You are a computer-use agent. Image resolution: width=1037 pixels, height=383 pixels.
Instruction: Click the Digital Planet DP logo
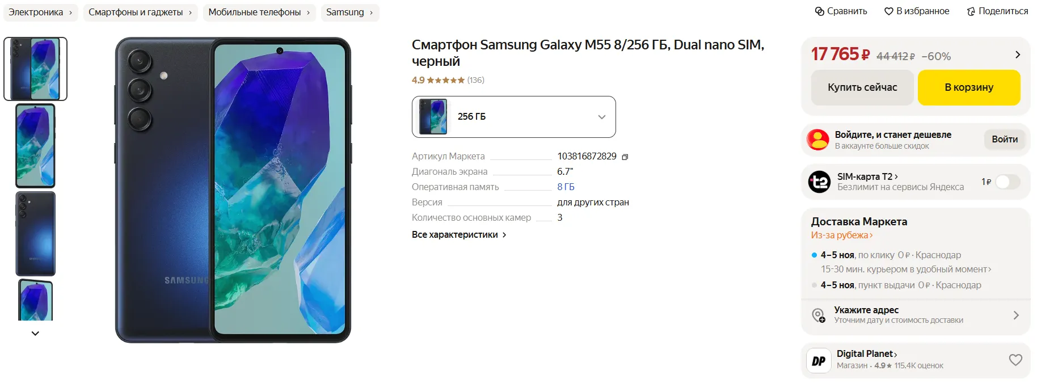pyautogui.click(x=819, y=361)
